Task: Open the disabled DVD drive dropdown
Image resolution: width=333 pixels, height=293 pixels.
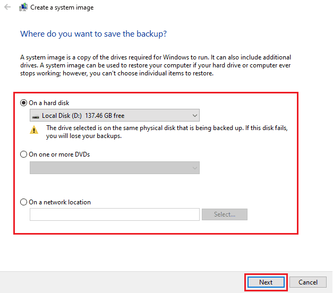Action: (115, 168)
